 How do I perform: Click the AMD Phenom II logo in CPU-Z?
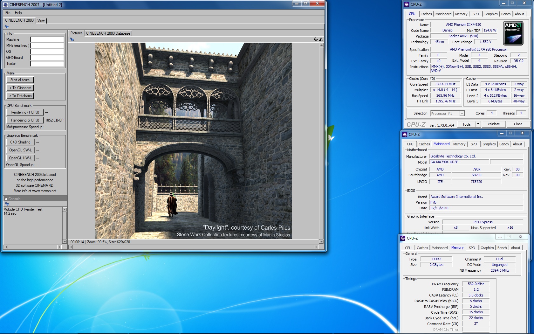[x=513, y=33]
